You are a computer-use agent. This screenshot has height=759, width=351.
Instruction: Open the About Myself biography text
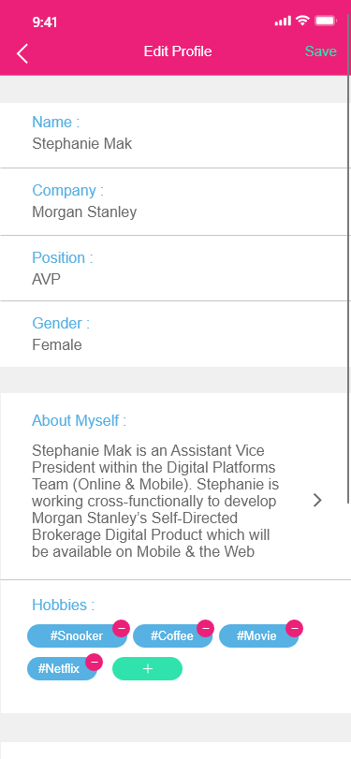click(x=155, y=501)
